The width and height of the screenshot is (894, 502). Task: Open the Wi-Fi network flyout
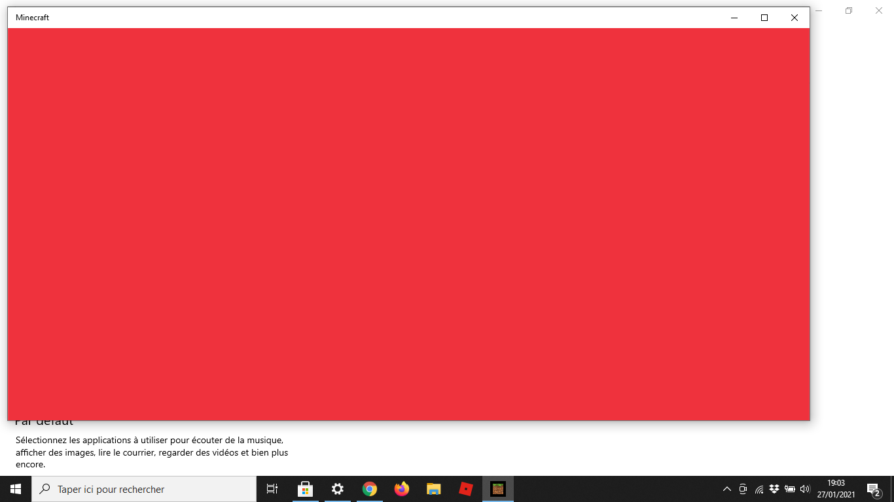(x=759, y=489)
